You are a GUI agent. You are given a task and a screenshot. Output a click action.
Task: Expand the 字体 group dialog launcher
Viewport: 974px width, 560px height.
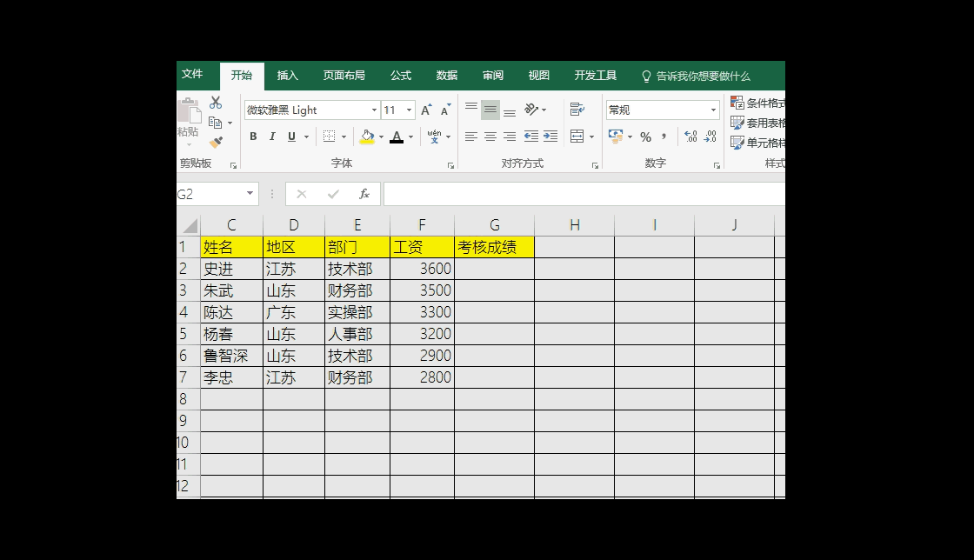click(x=451, y=166)
